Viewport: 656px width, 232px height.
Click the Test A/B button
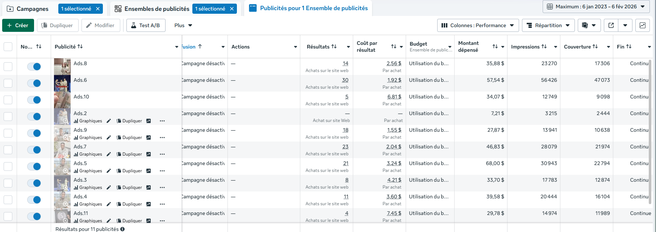click(x=146, y=25)
